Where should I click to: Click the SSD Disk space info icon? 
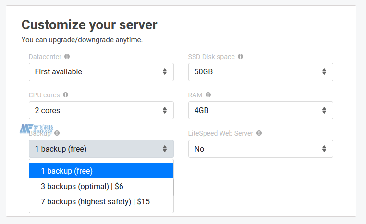pyautogui.click(x=240, y=57)
